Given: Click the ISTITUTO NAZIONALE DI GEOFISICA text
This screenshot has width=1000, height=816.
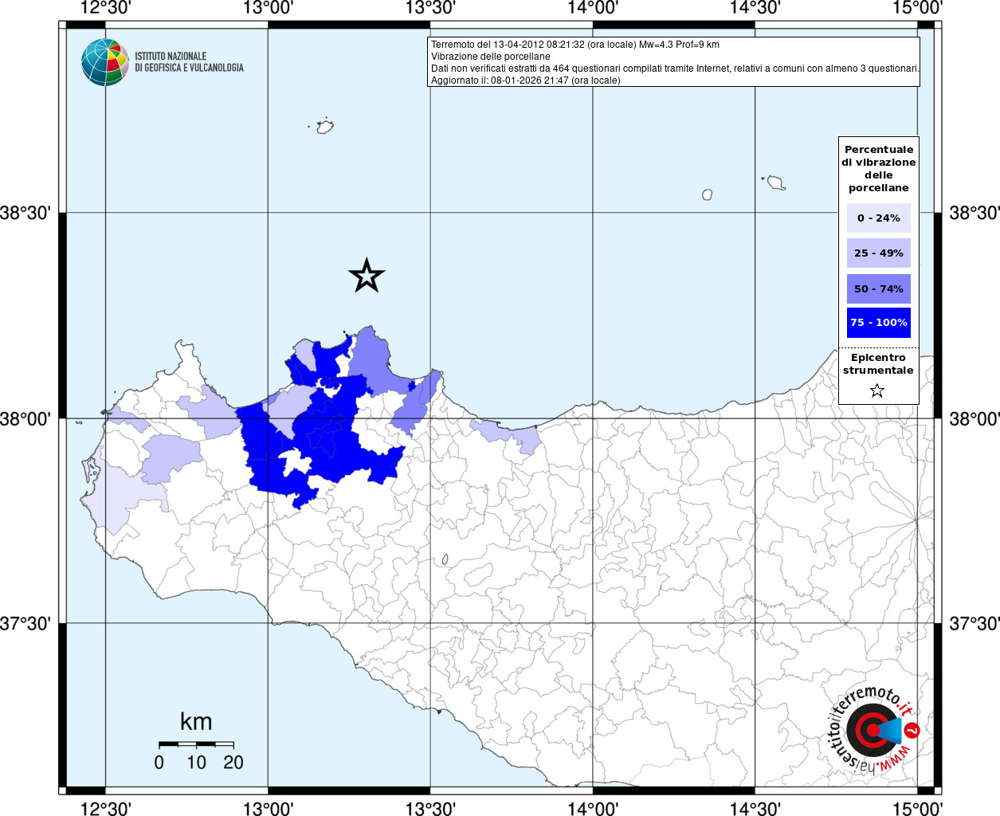Looking at the screenshot, I should pyautogui.click(x=189, y=62).
